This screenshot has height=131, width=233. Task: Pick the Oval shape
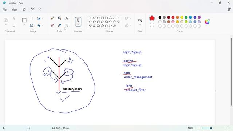click(x=98, y=18)
